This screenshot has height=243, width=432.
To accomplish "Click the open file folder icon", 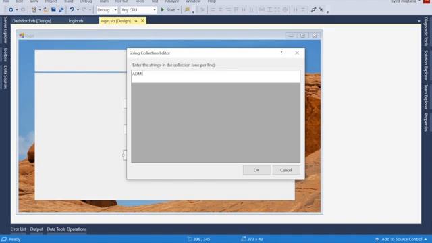I will point(46,10).
